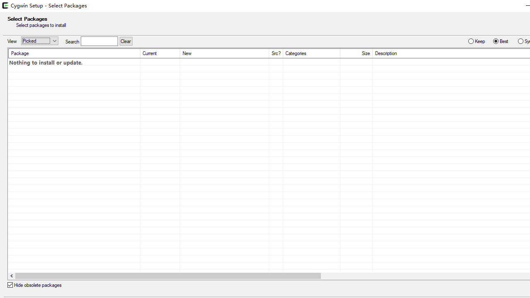Click the Categories column header
This screenshot has width=530, height=298.
point(311,53)
